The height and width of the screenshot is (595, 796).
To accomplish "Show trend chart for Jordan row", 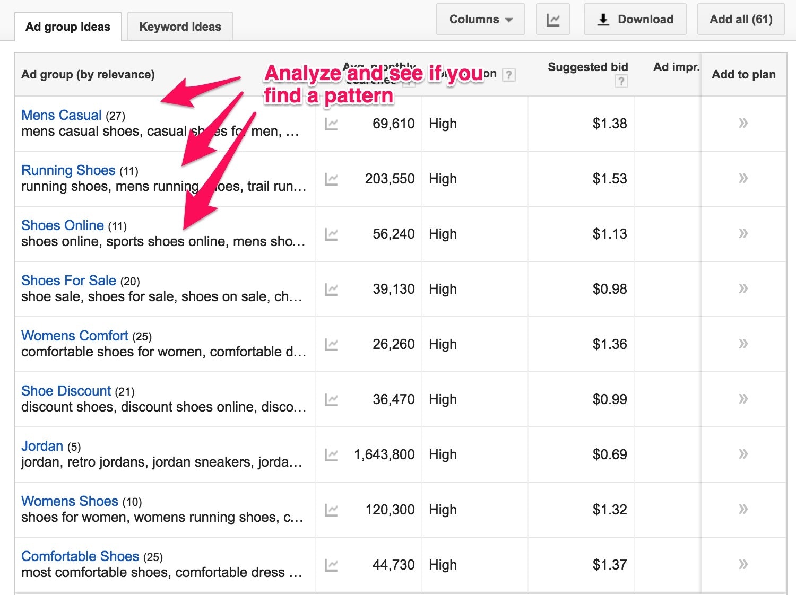I will pyautogui.click(x=331, y=455).
